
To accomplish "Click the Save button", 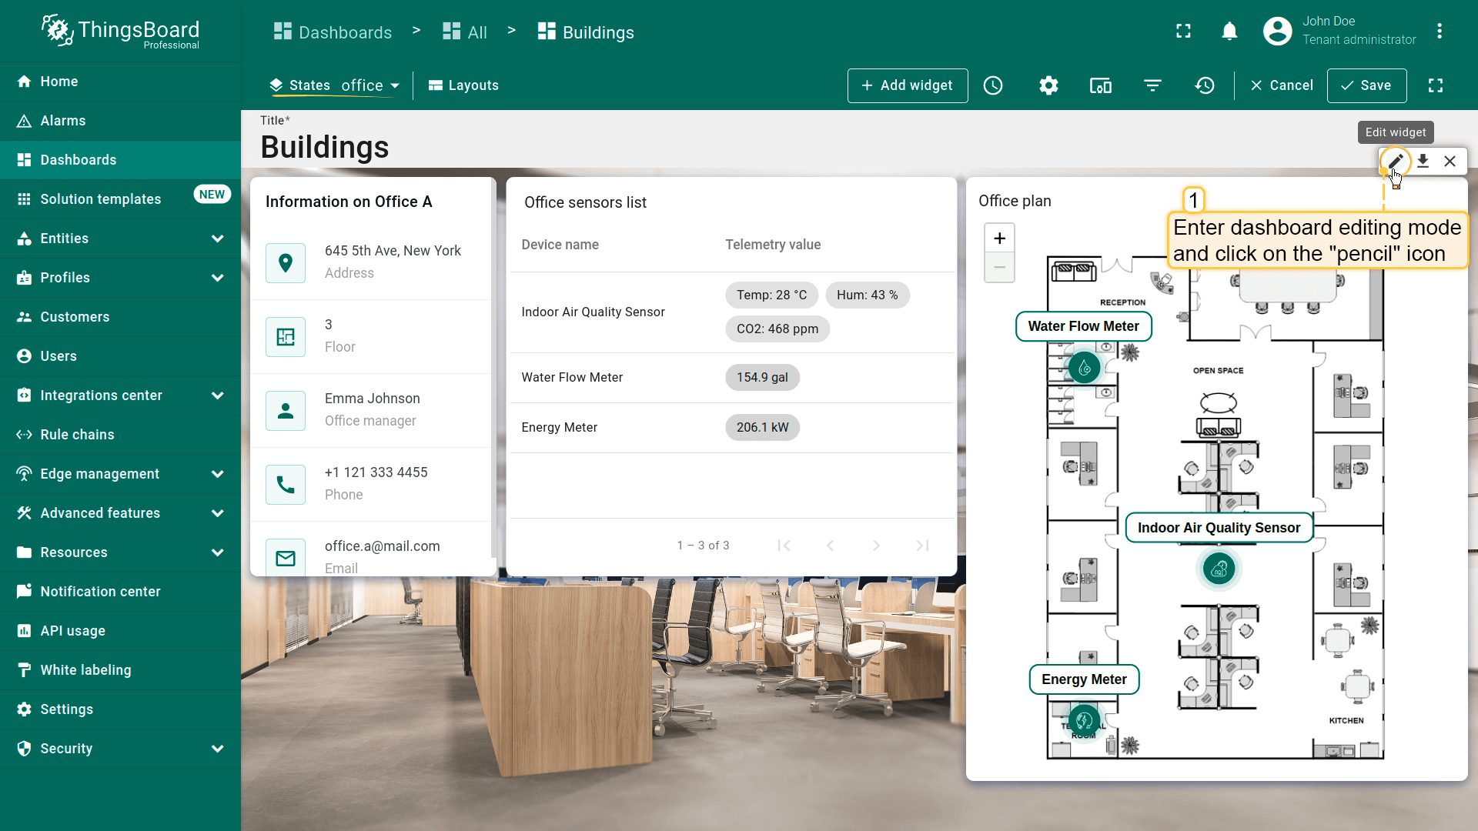I will (1366, 85).
